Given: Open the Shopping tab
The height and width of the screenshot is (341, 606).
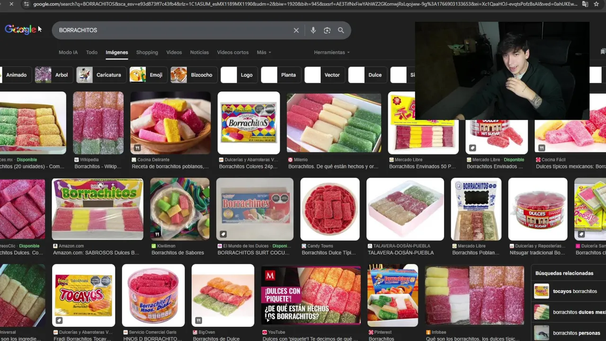Looking at the screenshot, I should pyautogui.click(x=147, y=52).
